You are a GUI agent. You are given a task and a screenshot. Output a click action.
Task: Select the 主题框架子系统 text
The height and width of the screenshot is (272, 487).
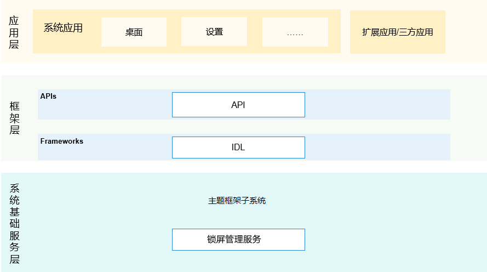(x=237, y=201)
